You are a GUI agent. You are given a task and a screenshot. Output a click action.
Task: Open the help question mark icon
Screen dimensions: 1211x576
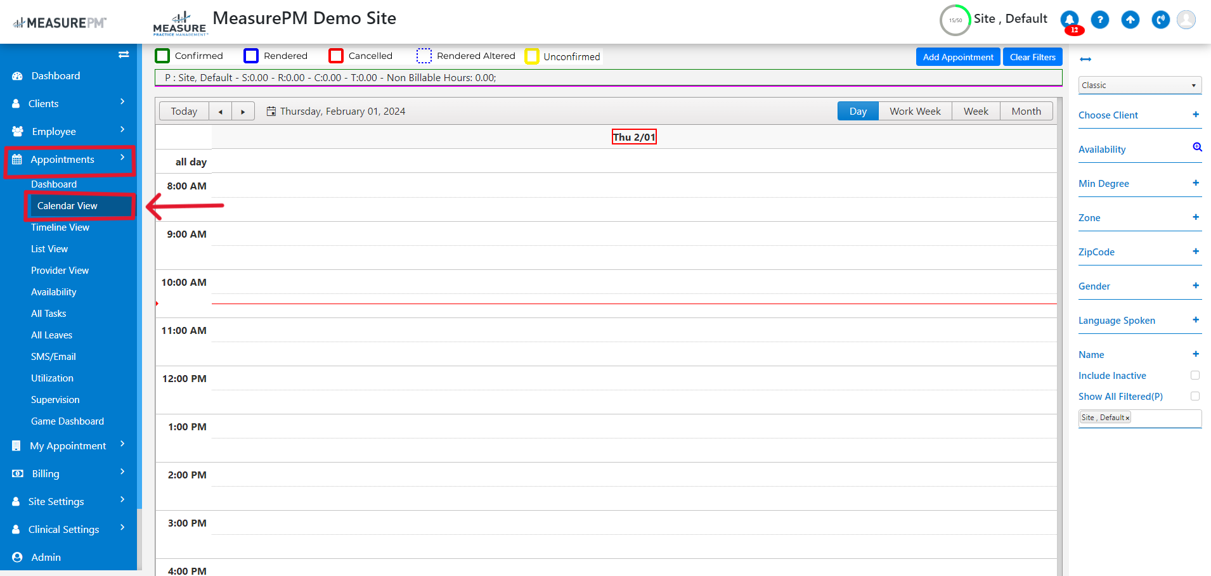pos(1100,20)
